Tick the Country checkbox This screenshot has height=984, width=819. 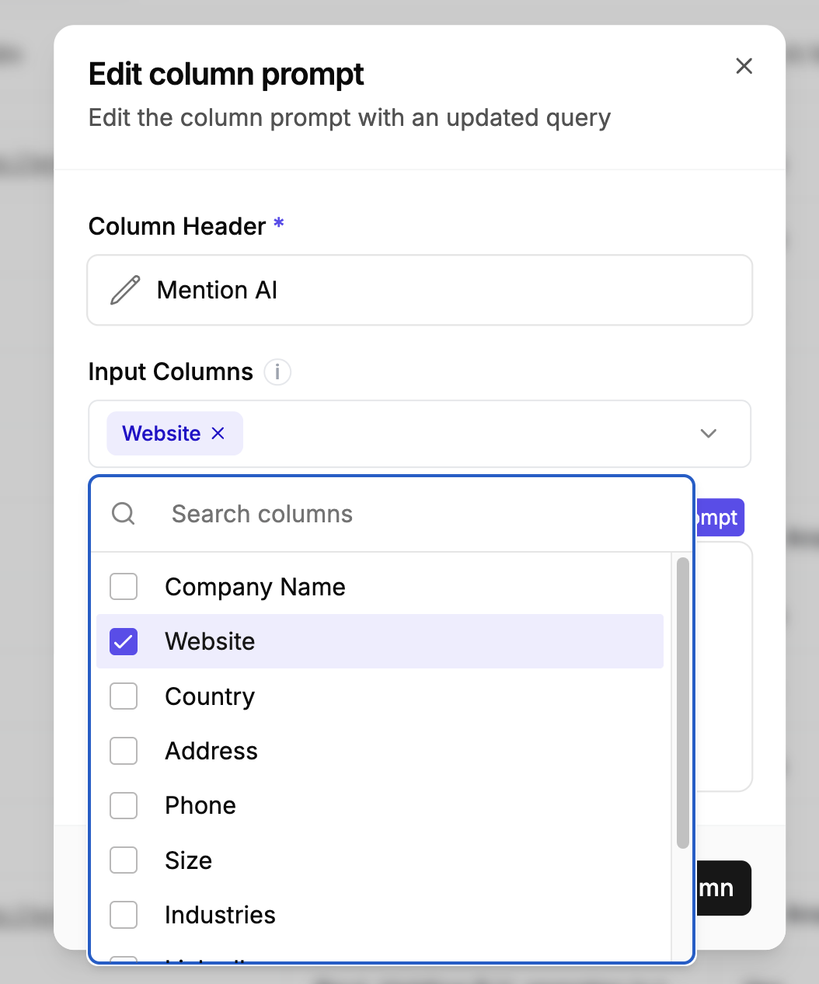coord(124,696)
